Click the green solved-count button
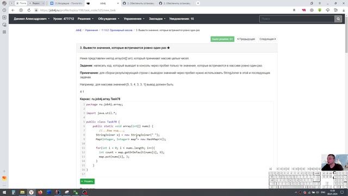The height and width of the screenshot is (196, 348). [222, 39]
